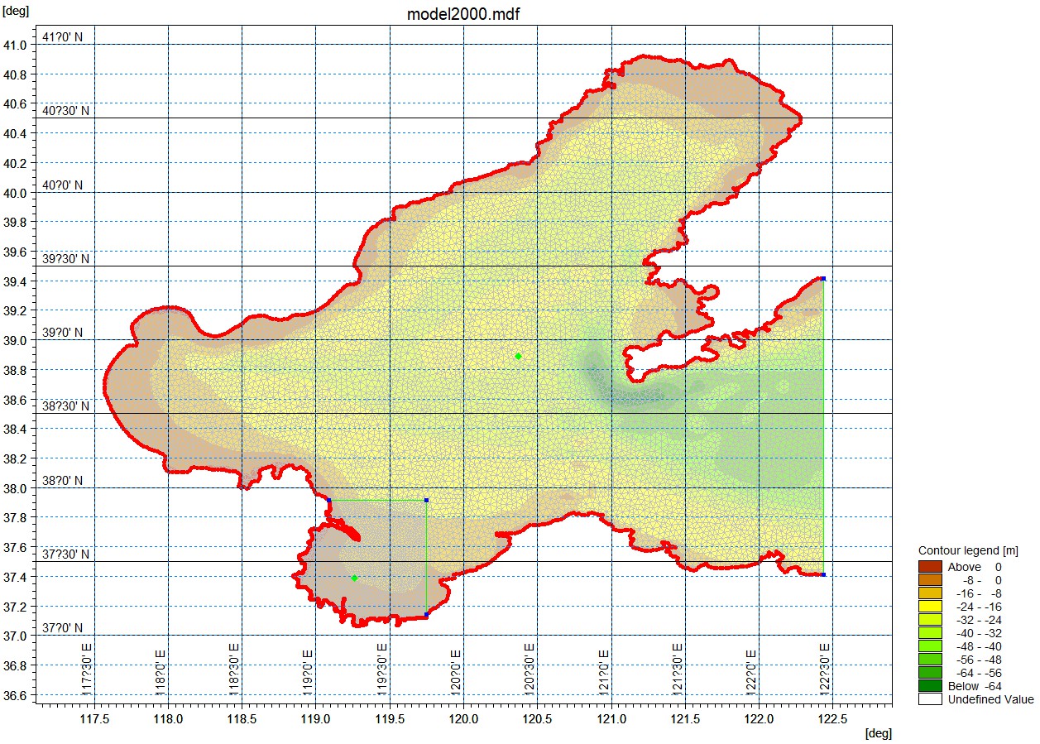Click the 'model2000.mdf' plot title
The width and height of the screenshot is (1040, 744).
tap(463, 14)
